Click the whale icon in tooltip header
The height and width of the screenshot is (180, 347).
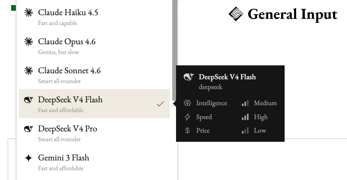pyautogui.click(x=189, y=77)
